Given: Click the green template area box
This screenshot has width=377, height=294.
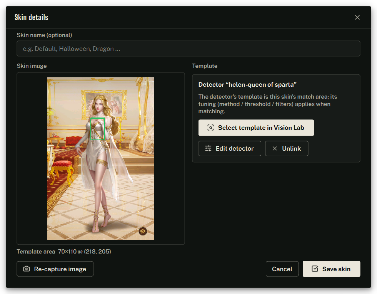Looking at the screenshot, I should tap(98, 129).
